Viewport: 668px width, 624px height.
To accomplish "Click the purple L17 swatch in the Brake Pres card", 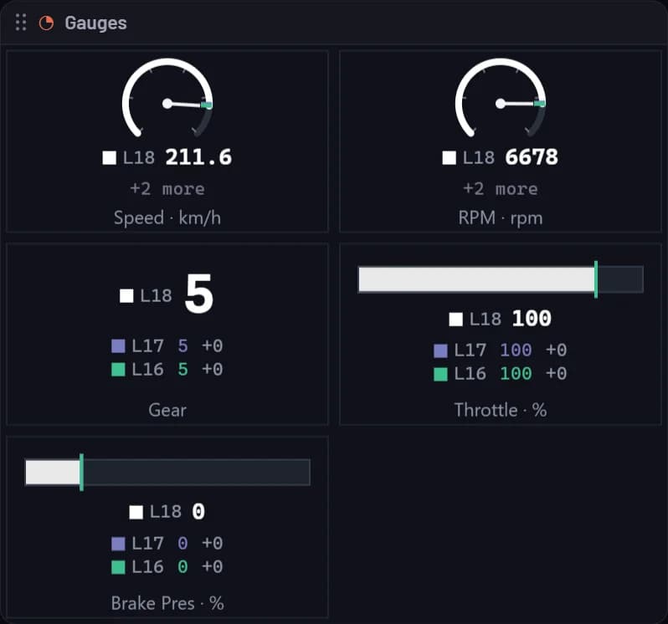I will [x=118, y=544].
